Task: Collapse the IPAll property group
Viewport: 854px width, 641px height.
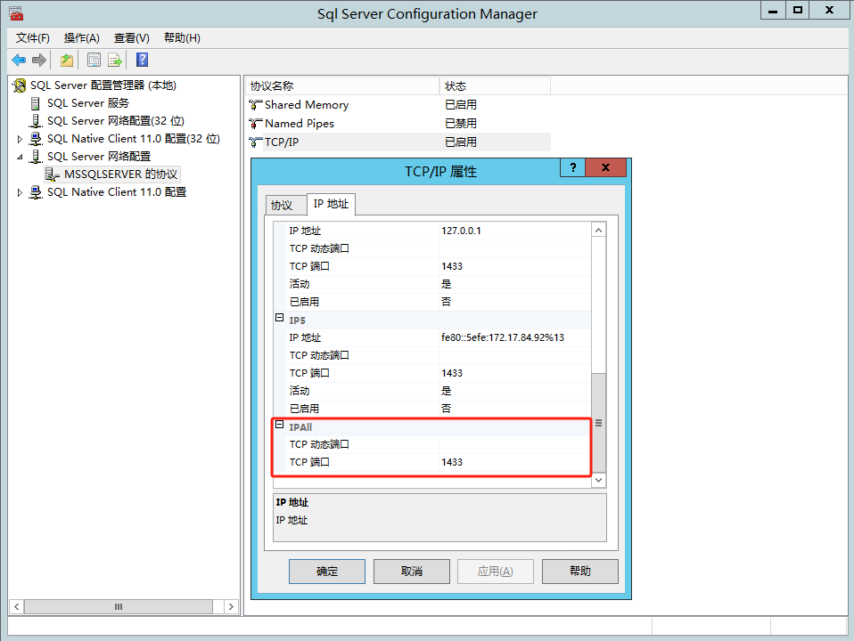Action: (x=279, y=425)
